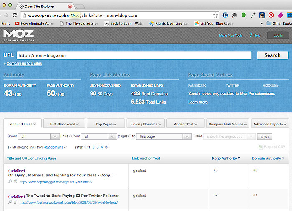Viewport: 292px width, 211px height.
Task: Click 'Compare up to 5 sites' link
Action: point(24,64)
